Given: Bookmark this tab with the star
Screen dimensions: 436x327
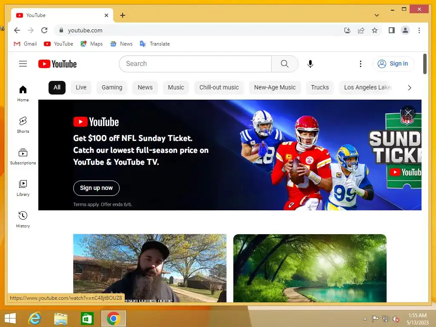Looking at the screenshot, I should 375,30.
